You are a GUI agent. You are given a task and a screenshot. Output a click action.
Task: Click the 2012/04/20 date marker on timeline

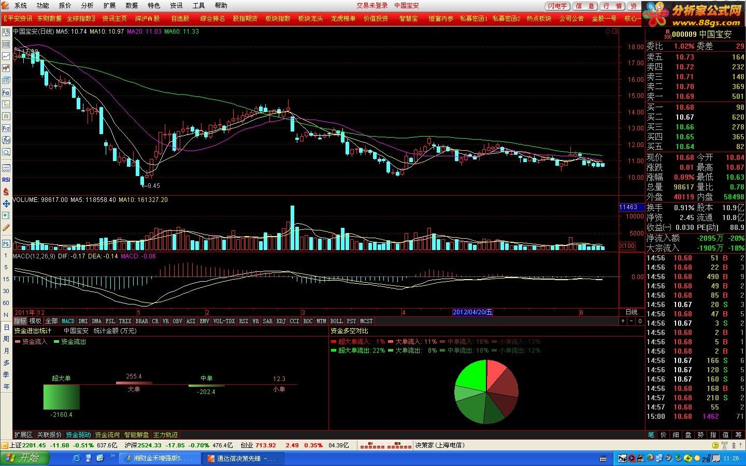pos(472,312)
